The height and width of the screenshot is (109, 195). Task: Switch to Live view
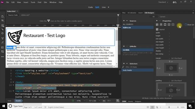pyautogui.click(x=104, y=7)
